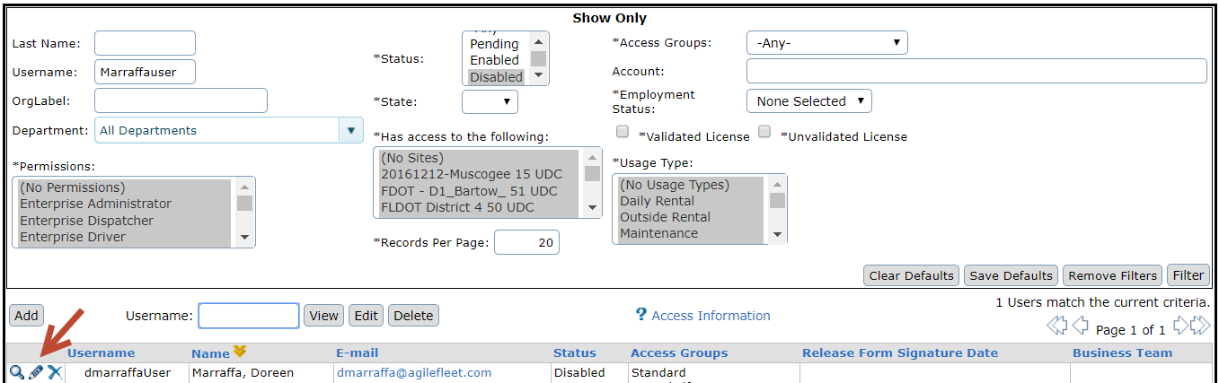Check the Unvalidated License checkbox
This screenshot has width=1219, height=383.
point(764,132)
